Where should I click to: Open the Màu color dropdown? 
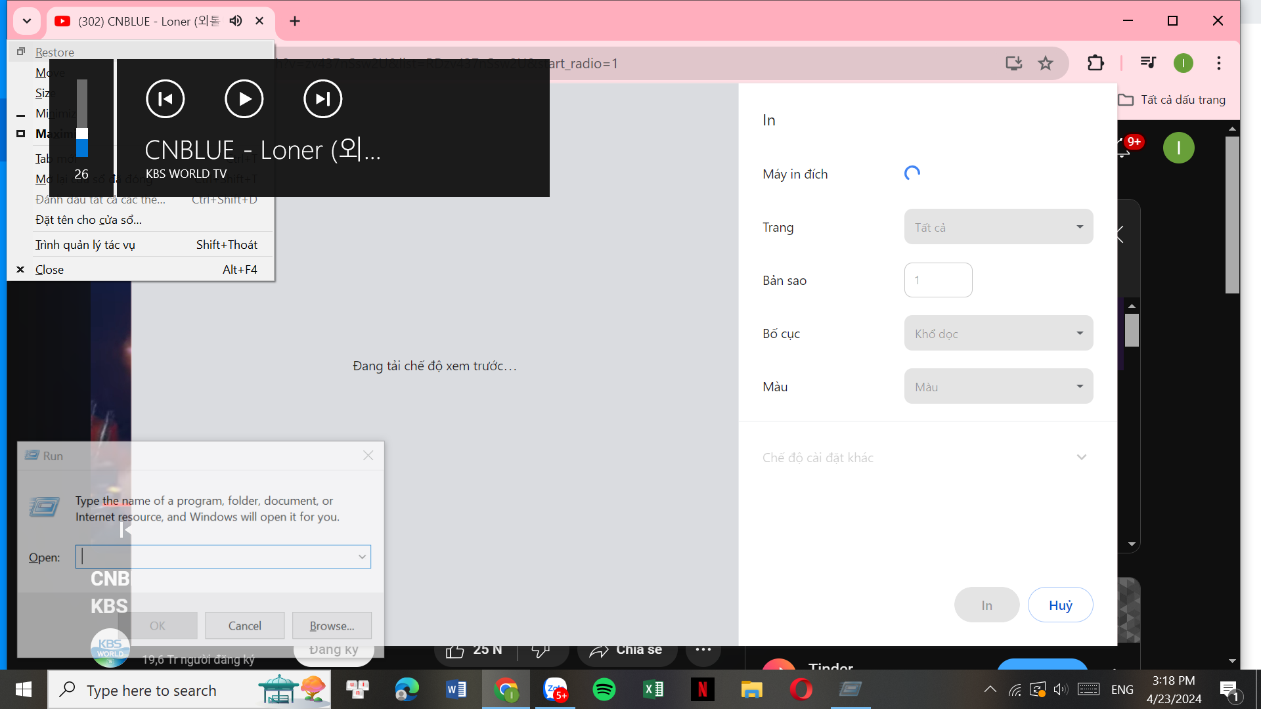(x=998, y=387)
